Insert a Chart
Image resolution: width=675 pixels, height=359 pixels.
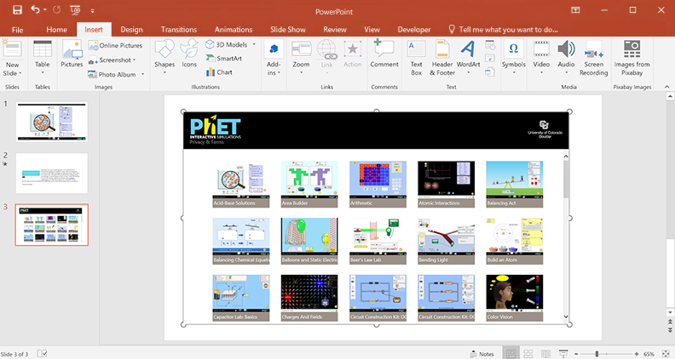click(220, 72)
